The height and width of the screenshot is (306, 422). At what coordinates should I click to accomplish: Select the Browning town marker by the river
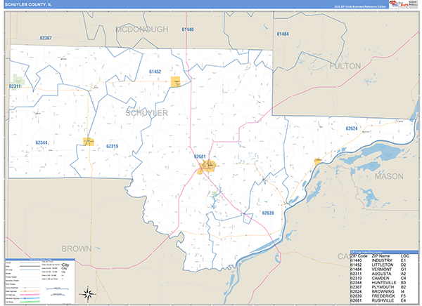(318, 161)
